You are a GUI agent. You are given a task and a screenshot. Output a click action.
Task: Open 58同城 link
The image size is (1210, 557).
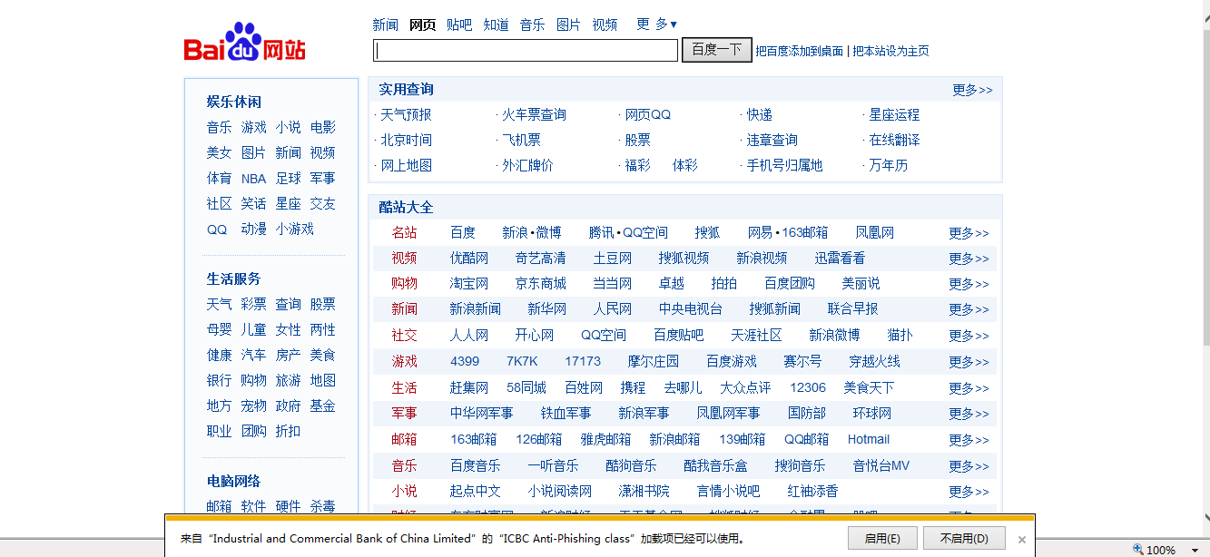tap(526, 388)
